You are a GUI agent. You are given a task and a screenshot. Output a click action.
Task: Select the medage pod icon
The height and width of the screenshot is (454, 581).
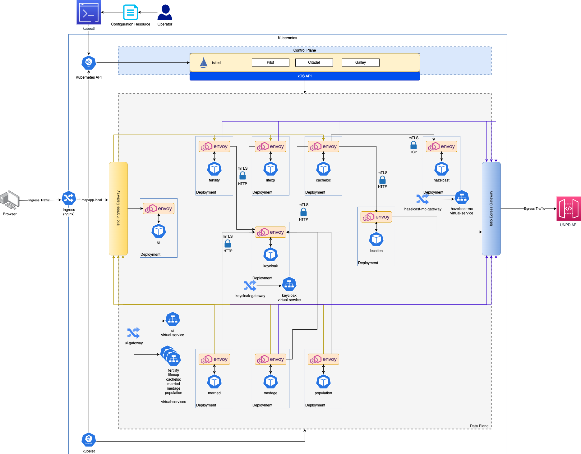click(x=270, y=382)
